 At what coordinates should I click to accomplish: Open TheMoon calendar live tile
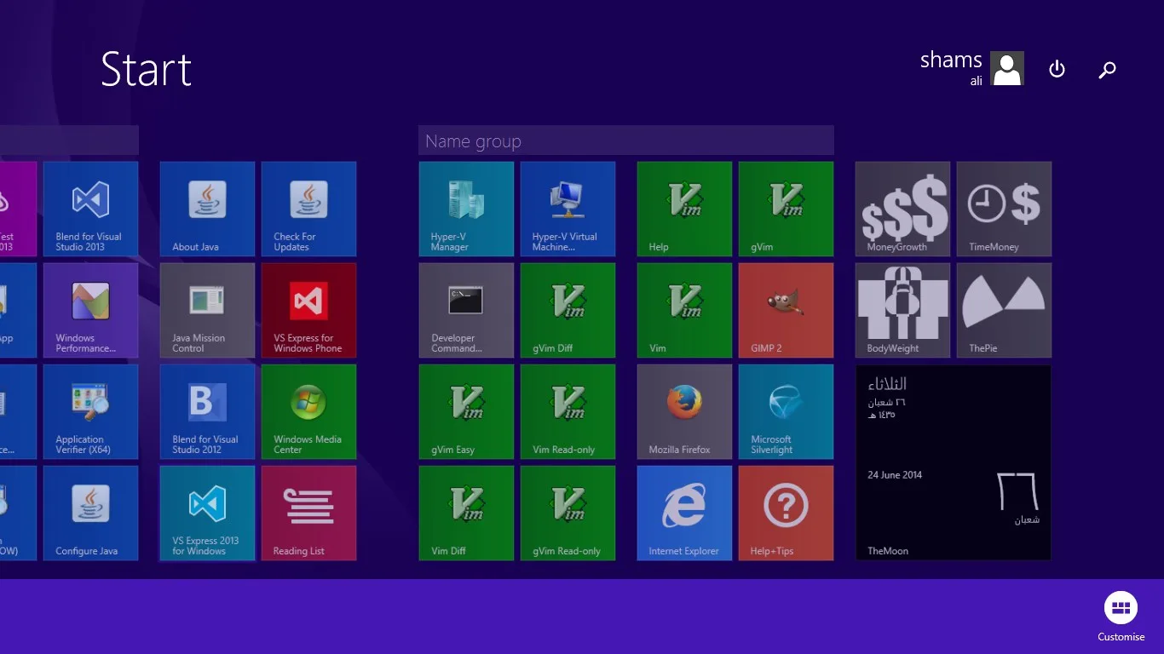click(953, 462)
